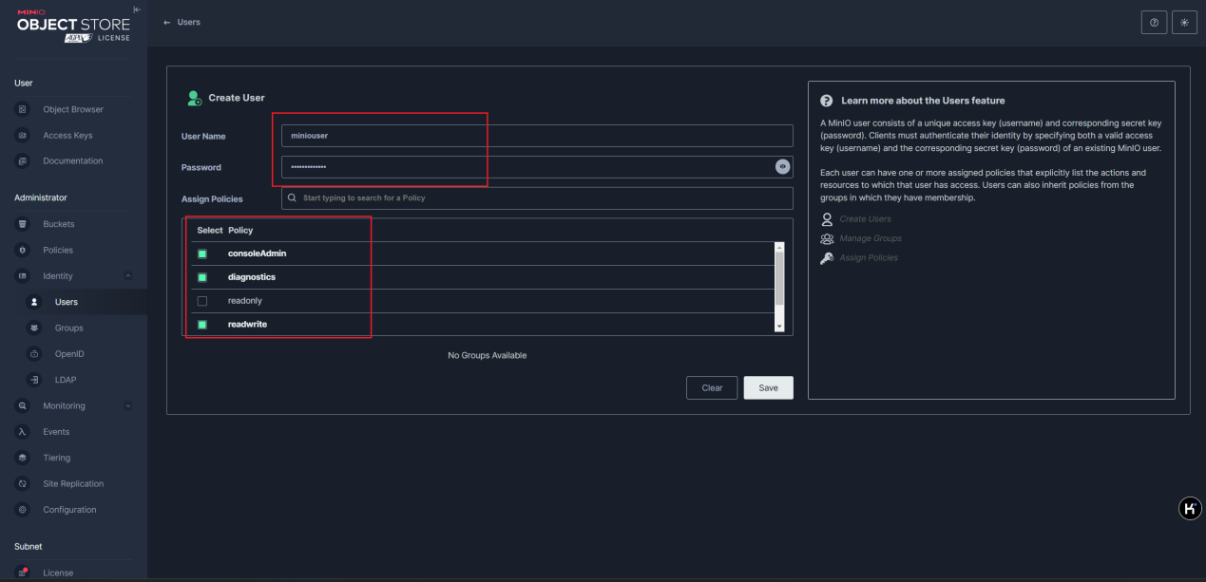1206x582 pixels.
Task: Collapse the Identity menu chevron
Action: [128, 276]
